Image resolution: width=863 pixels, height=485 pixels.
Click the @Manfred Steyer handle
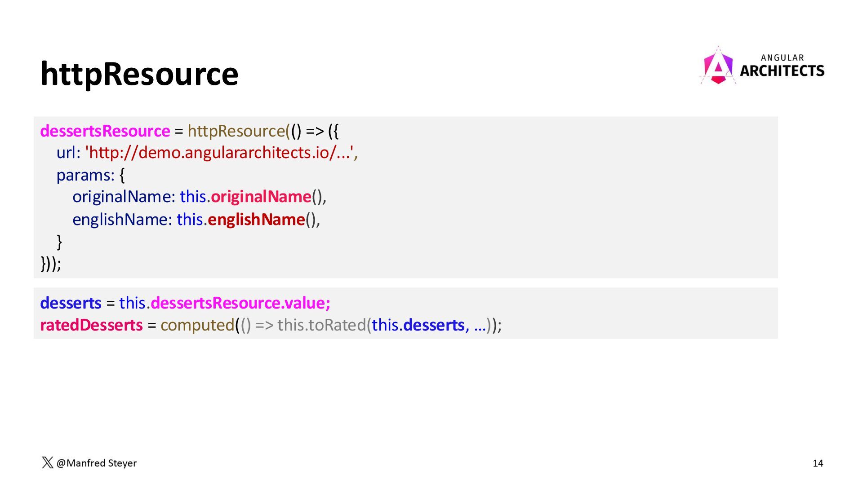pos(97,463)
